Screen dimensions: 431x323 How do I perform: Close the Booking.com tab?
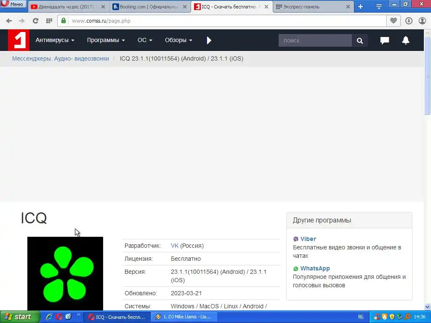click(185, 7)
